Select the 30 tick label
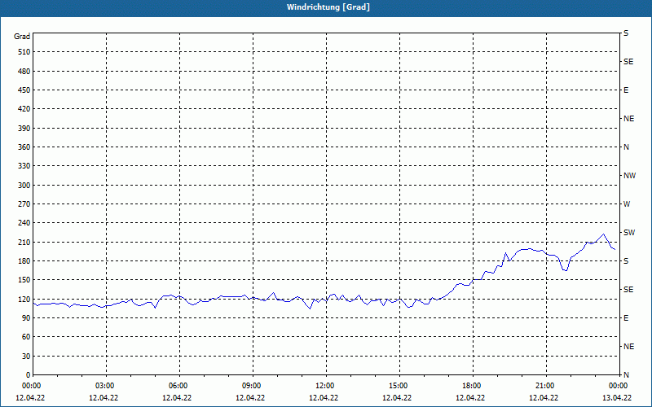The height and width of the screenshot is (407, 652). pyautogui.click(x=26, y=356)
